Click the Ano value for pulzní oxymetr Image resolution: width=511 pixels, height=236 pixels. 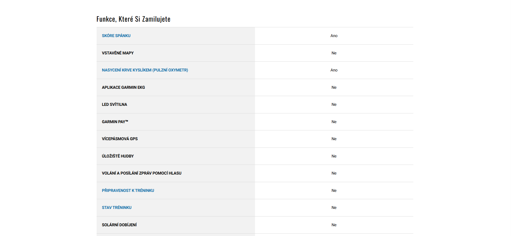click(x=334, y=70)
